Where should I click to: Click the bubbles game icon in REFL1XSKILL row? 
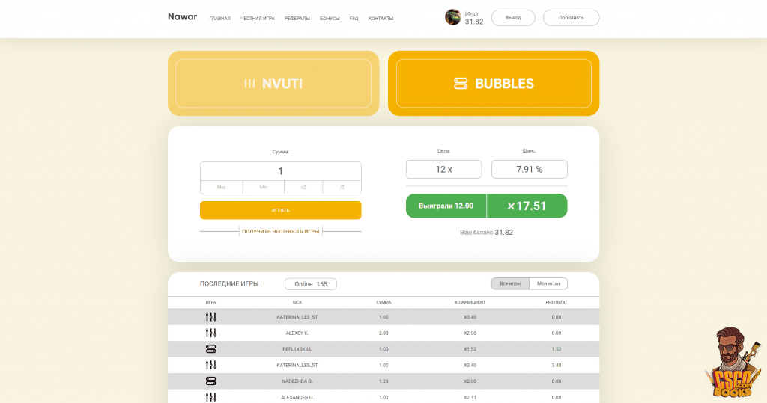click(210, 348)
